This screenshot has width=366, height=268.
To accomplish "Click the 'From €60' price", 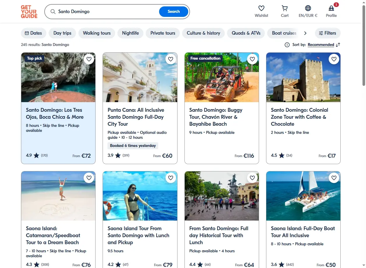I will click(163, 156).
